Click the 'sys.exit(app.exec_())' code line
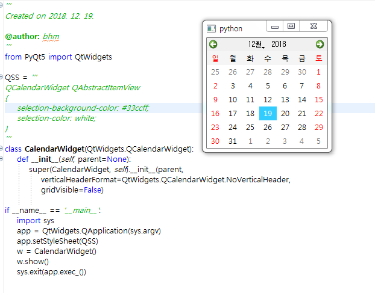 point(51,272)
